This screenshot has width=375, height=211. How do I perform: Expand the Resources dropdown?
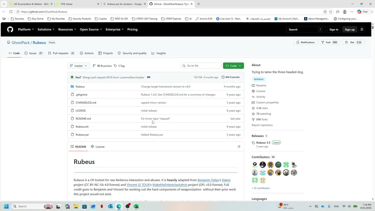[67, 29]
